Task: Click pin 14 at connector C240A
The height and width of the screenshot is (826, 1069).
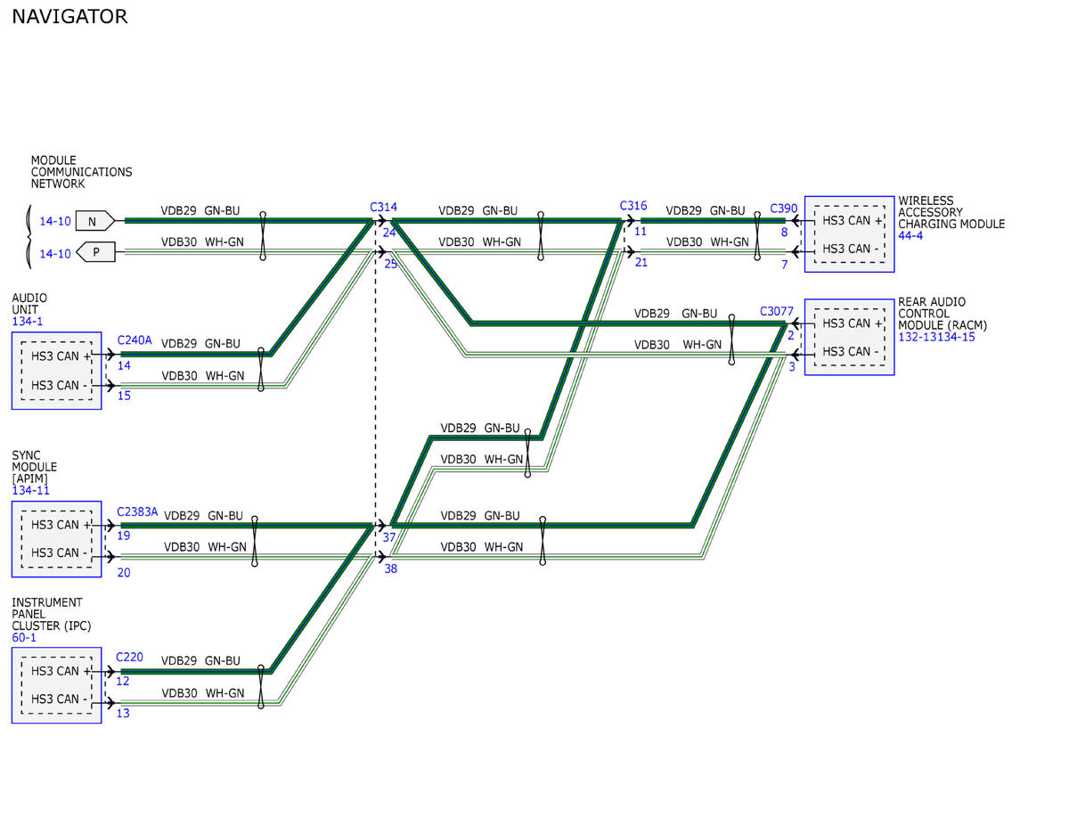Action: [124, 365]
